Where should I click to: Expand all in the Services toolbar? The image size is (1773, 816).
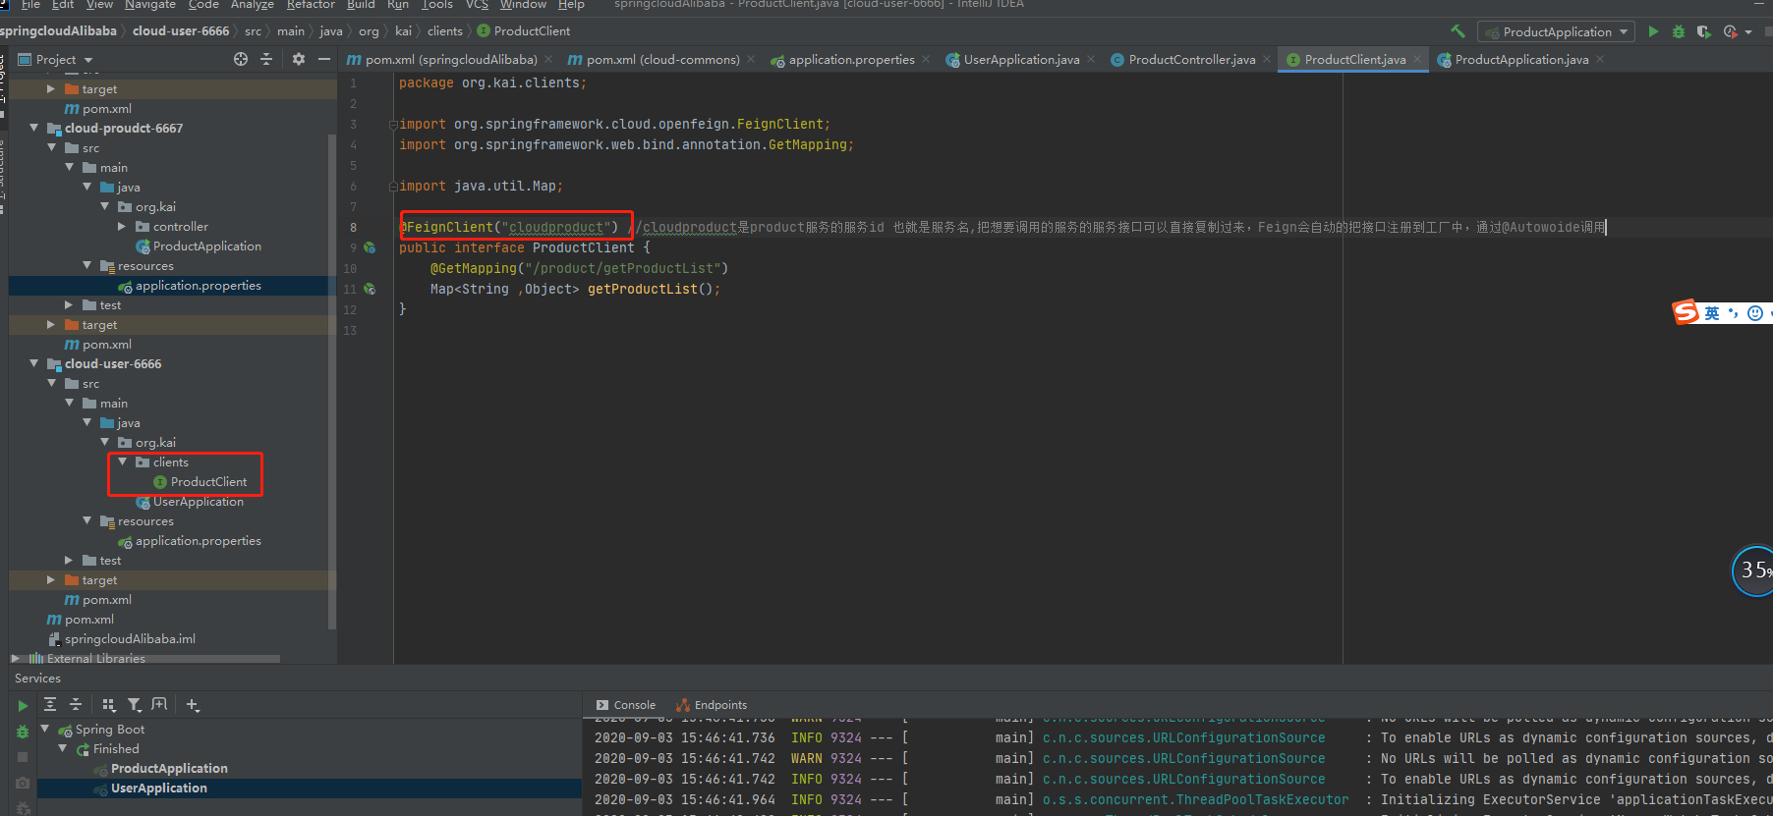[50, 704]
